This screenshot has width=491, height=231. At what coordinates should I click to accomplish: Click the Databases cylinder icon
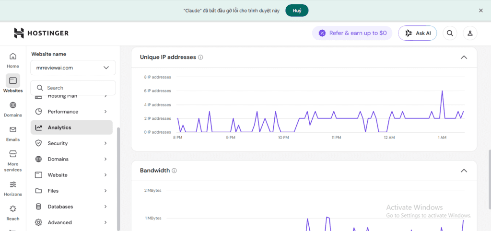[38, 207]
